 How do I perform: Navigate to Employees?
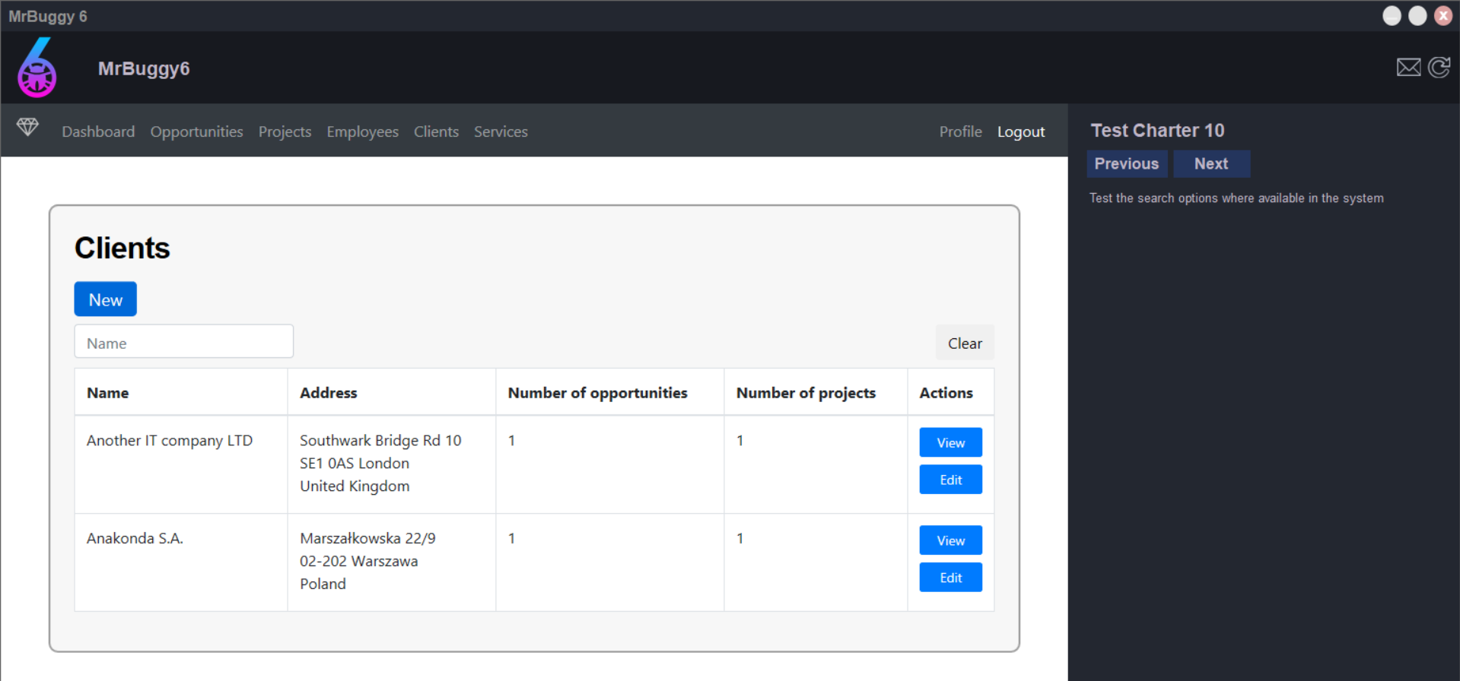pyautogui.click(x=362, y=131)
